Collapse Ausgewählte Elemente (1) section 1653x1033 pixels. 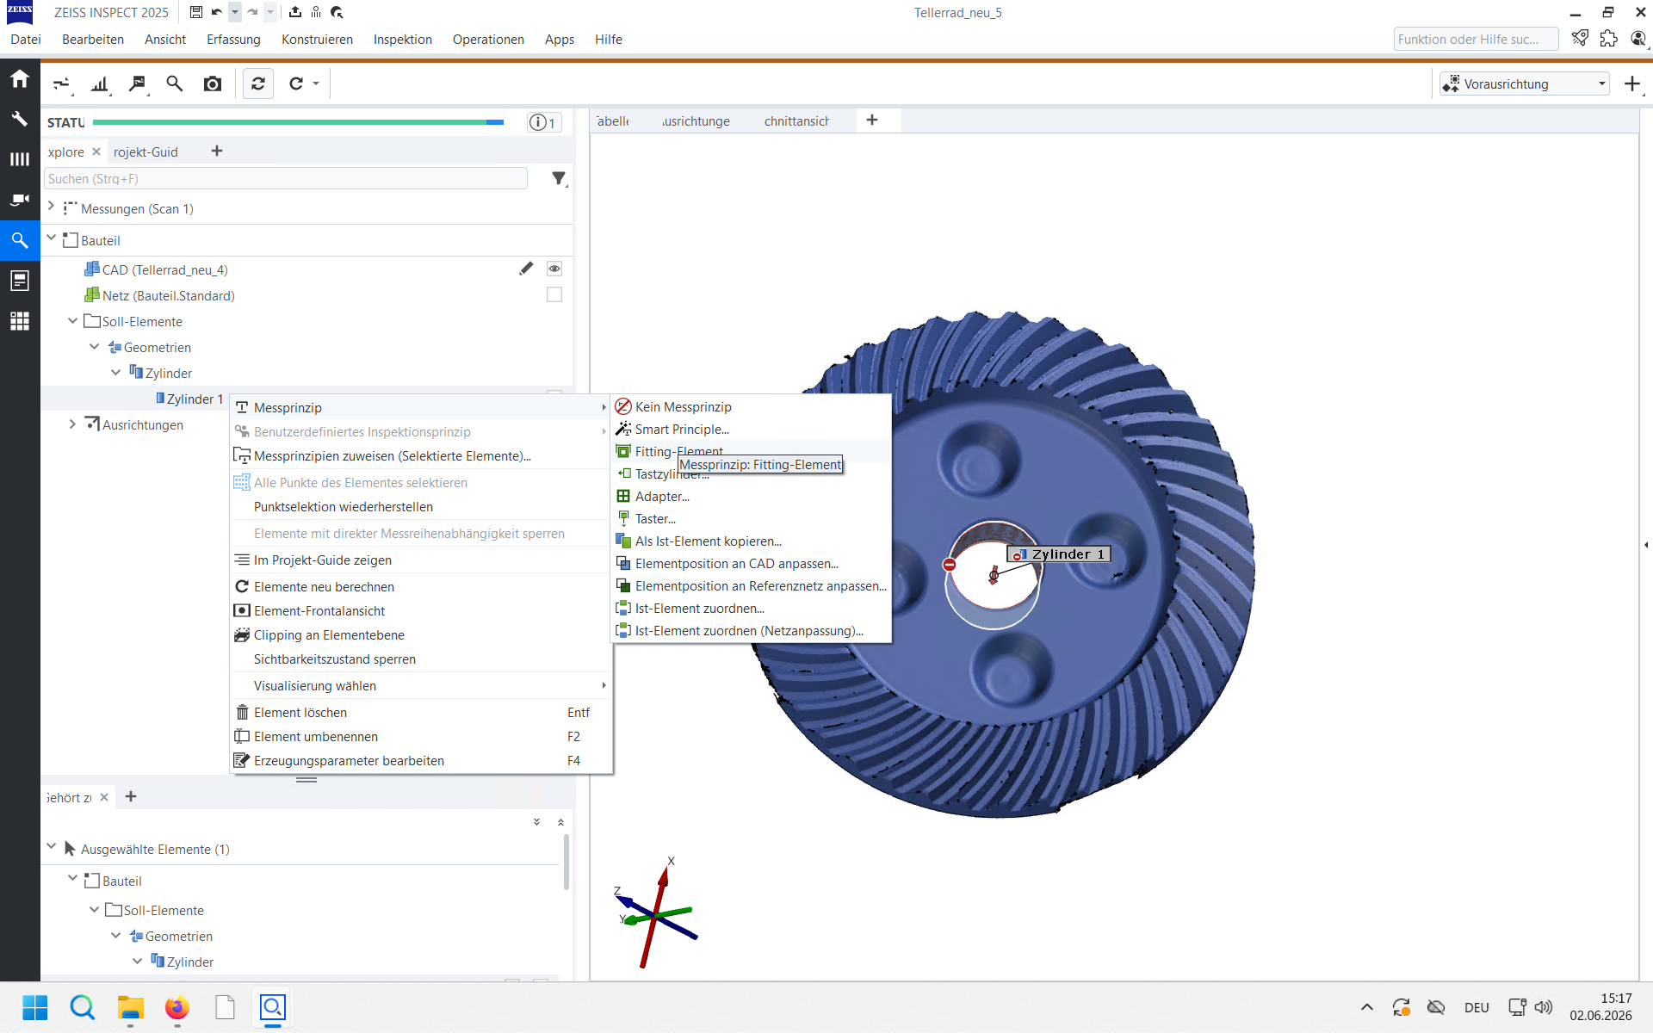tap(51, 847)
